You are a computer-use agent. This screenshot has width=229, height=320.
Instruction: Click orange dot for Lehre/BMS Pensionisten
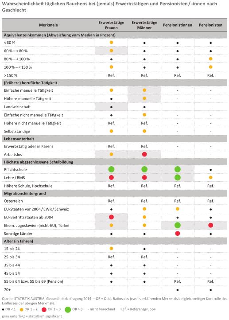coord(211,178)
